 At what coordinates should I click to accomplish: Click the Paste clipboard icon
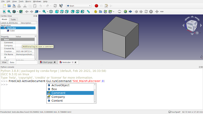(35, 6)
